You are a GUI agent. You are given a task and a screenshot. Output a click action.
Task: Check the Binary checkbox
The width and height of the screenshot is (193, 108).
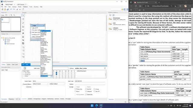75,91
